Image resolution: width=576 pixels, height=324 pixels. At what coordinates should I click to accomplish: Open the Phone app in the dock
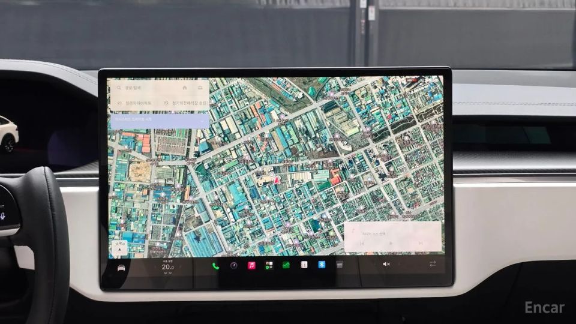[x=215, y=266]
